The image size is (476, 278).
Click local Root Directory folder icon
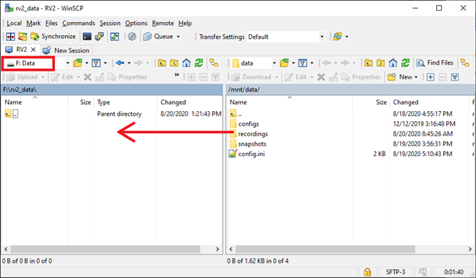pyautogui.click(x=174, y=63)
